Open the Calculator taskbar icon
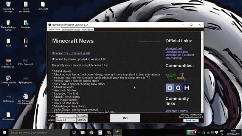The image size is (242, 136). [x=100, y=133]
